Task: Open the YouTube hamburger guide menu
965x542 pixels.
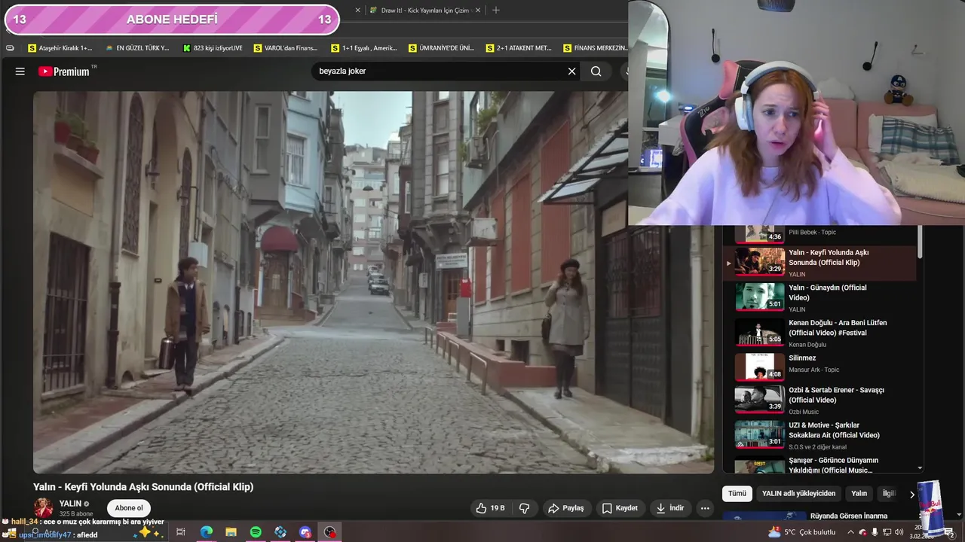Action: coord(20,72)
